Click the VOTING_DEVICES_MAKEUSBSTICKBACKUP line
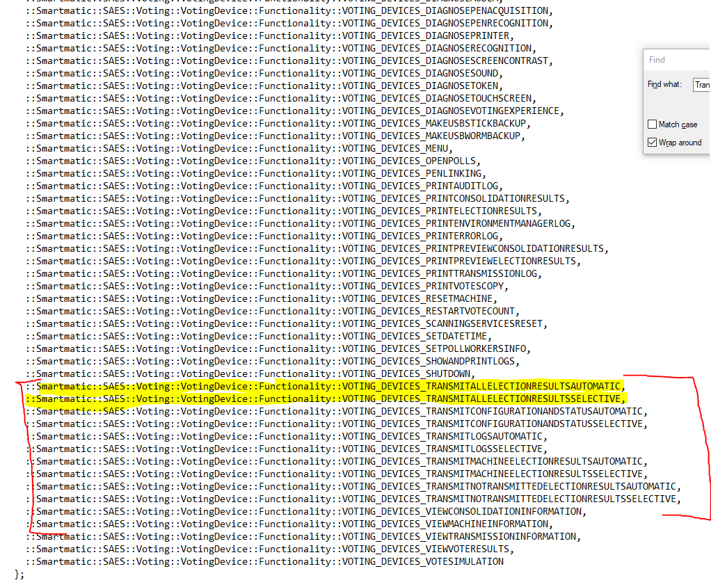Screen dimensions: 711x587 [x=278, y=123]
